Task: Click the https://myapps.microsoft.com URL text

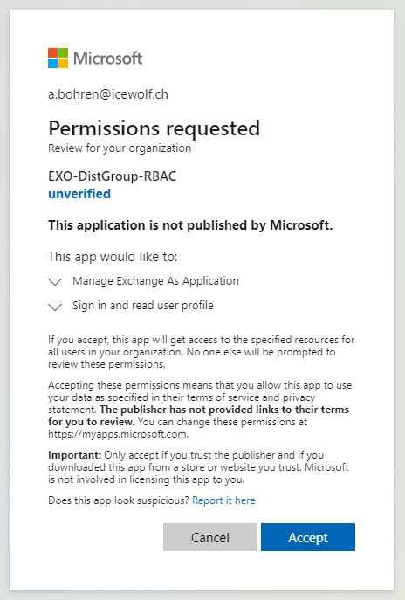Action: (118, 434)
